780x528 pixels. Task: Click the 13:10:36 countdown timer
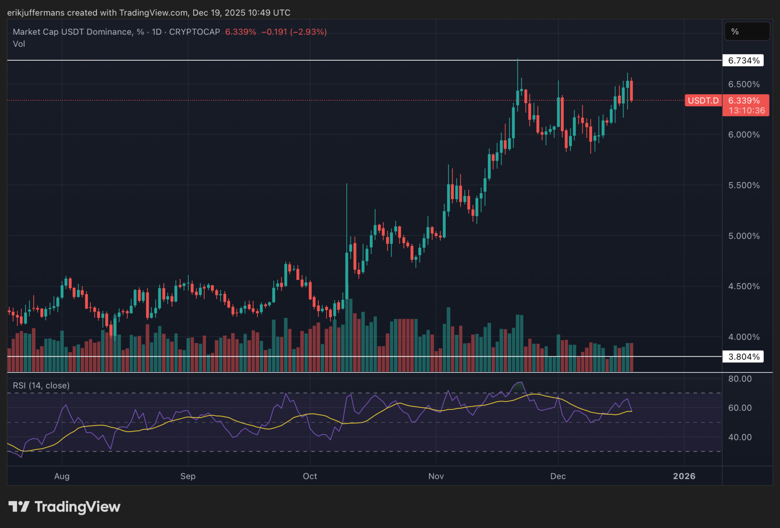(746, 111)
